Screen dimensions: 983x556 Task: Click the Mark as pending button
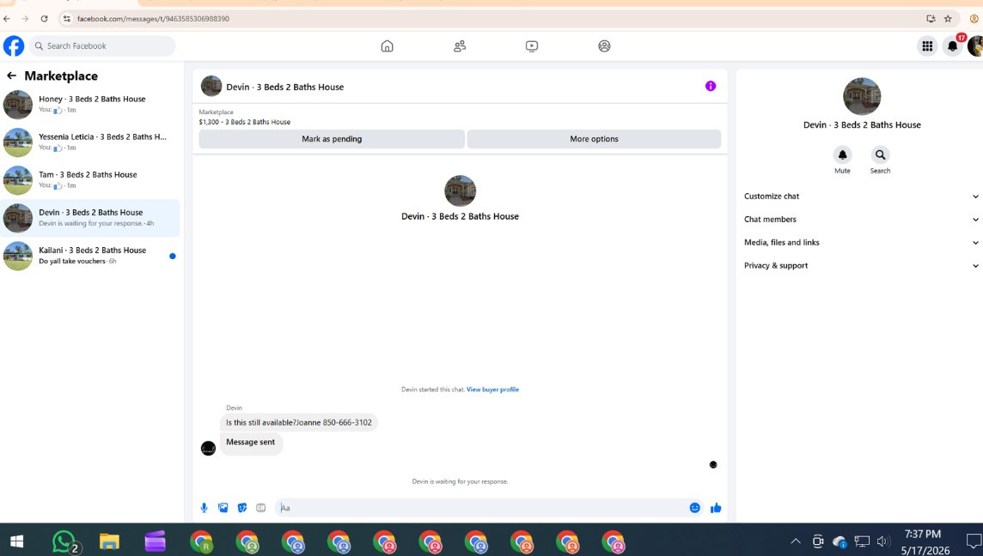[x=332, y=139]
